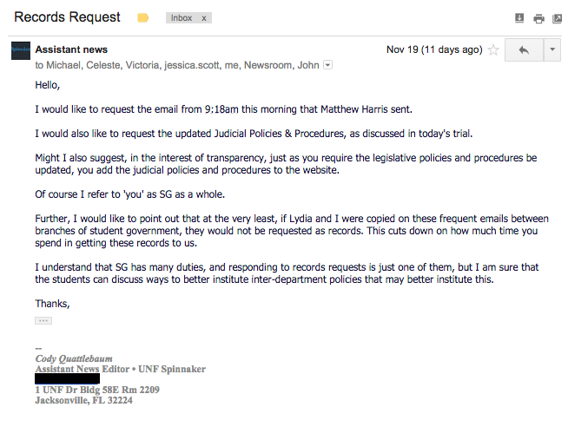Show trimmed content with the ellipsis button
Image resolution: width=568 pixels, height=440 pixels.
pyautogui.click(x=43, y=320)
